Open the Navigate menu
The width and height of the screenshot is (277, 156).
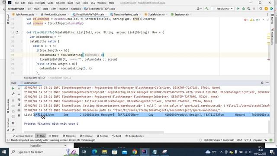40,3
